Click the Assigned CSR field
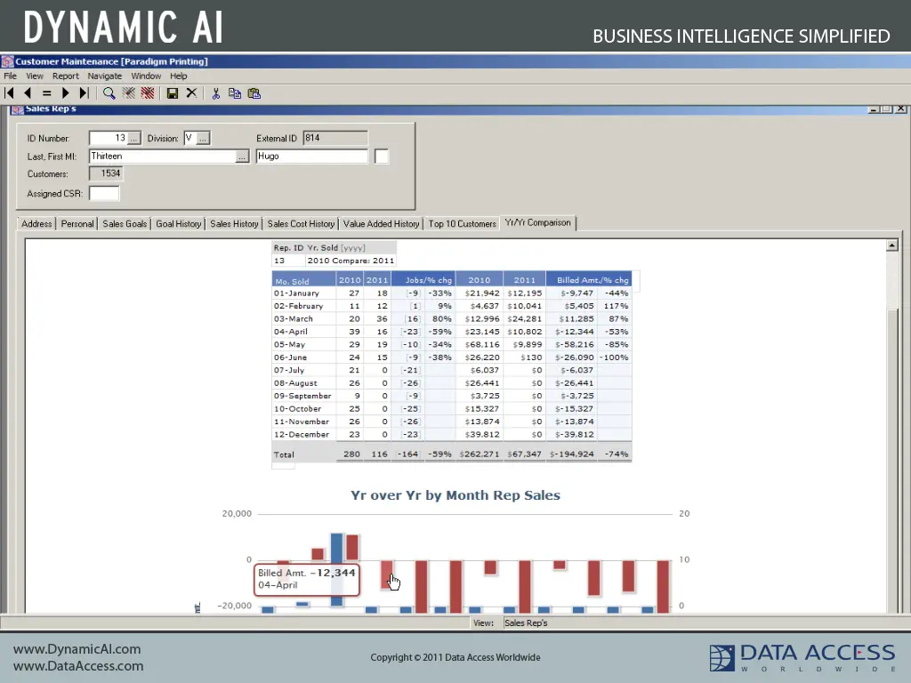Screen dimensions: 911x683 [104, 193]
